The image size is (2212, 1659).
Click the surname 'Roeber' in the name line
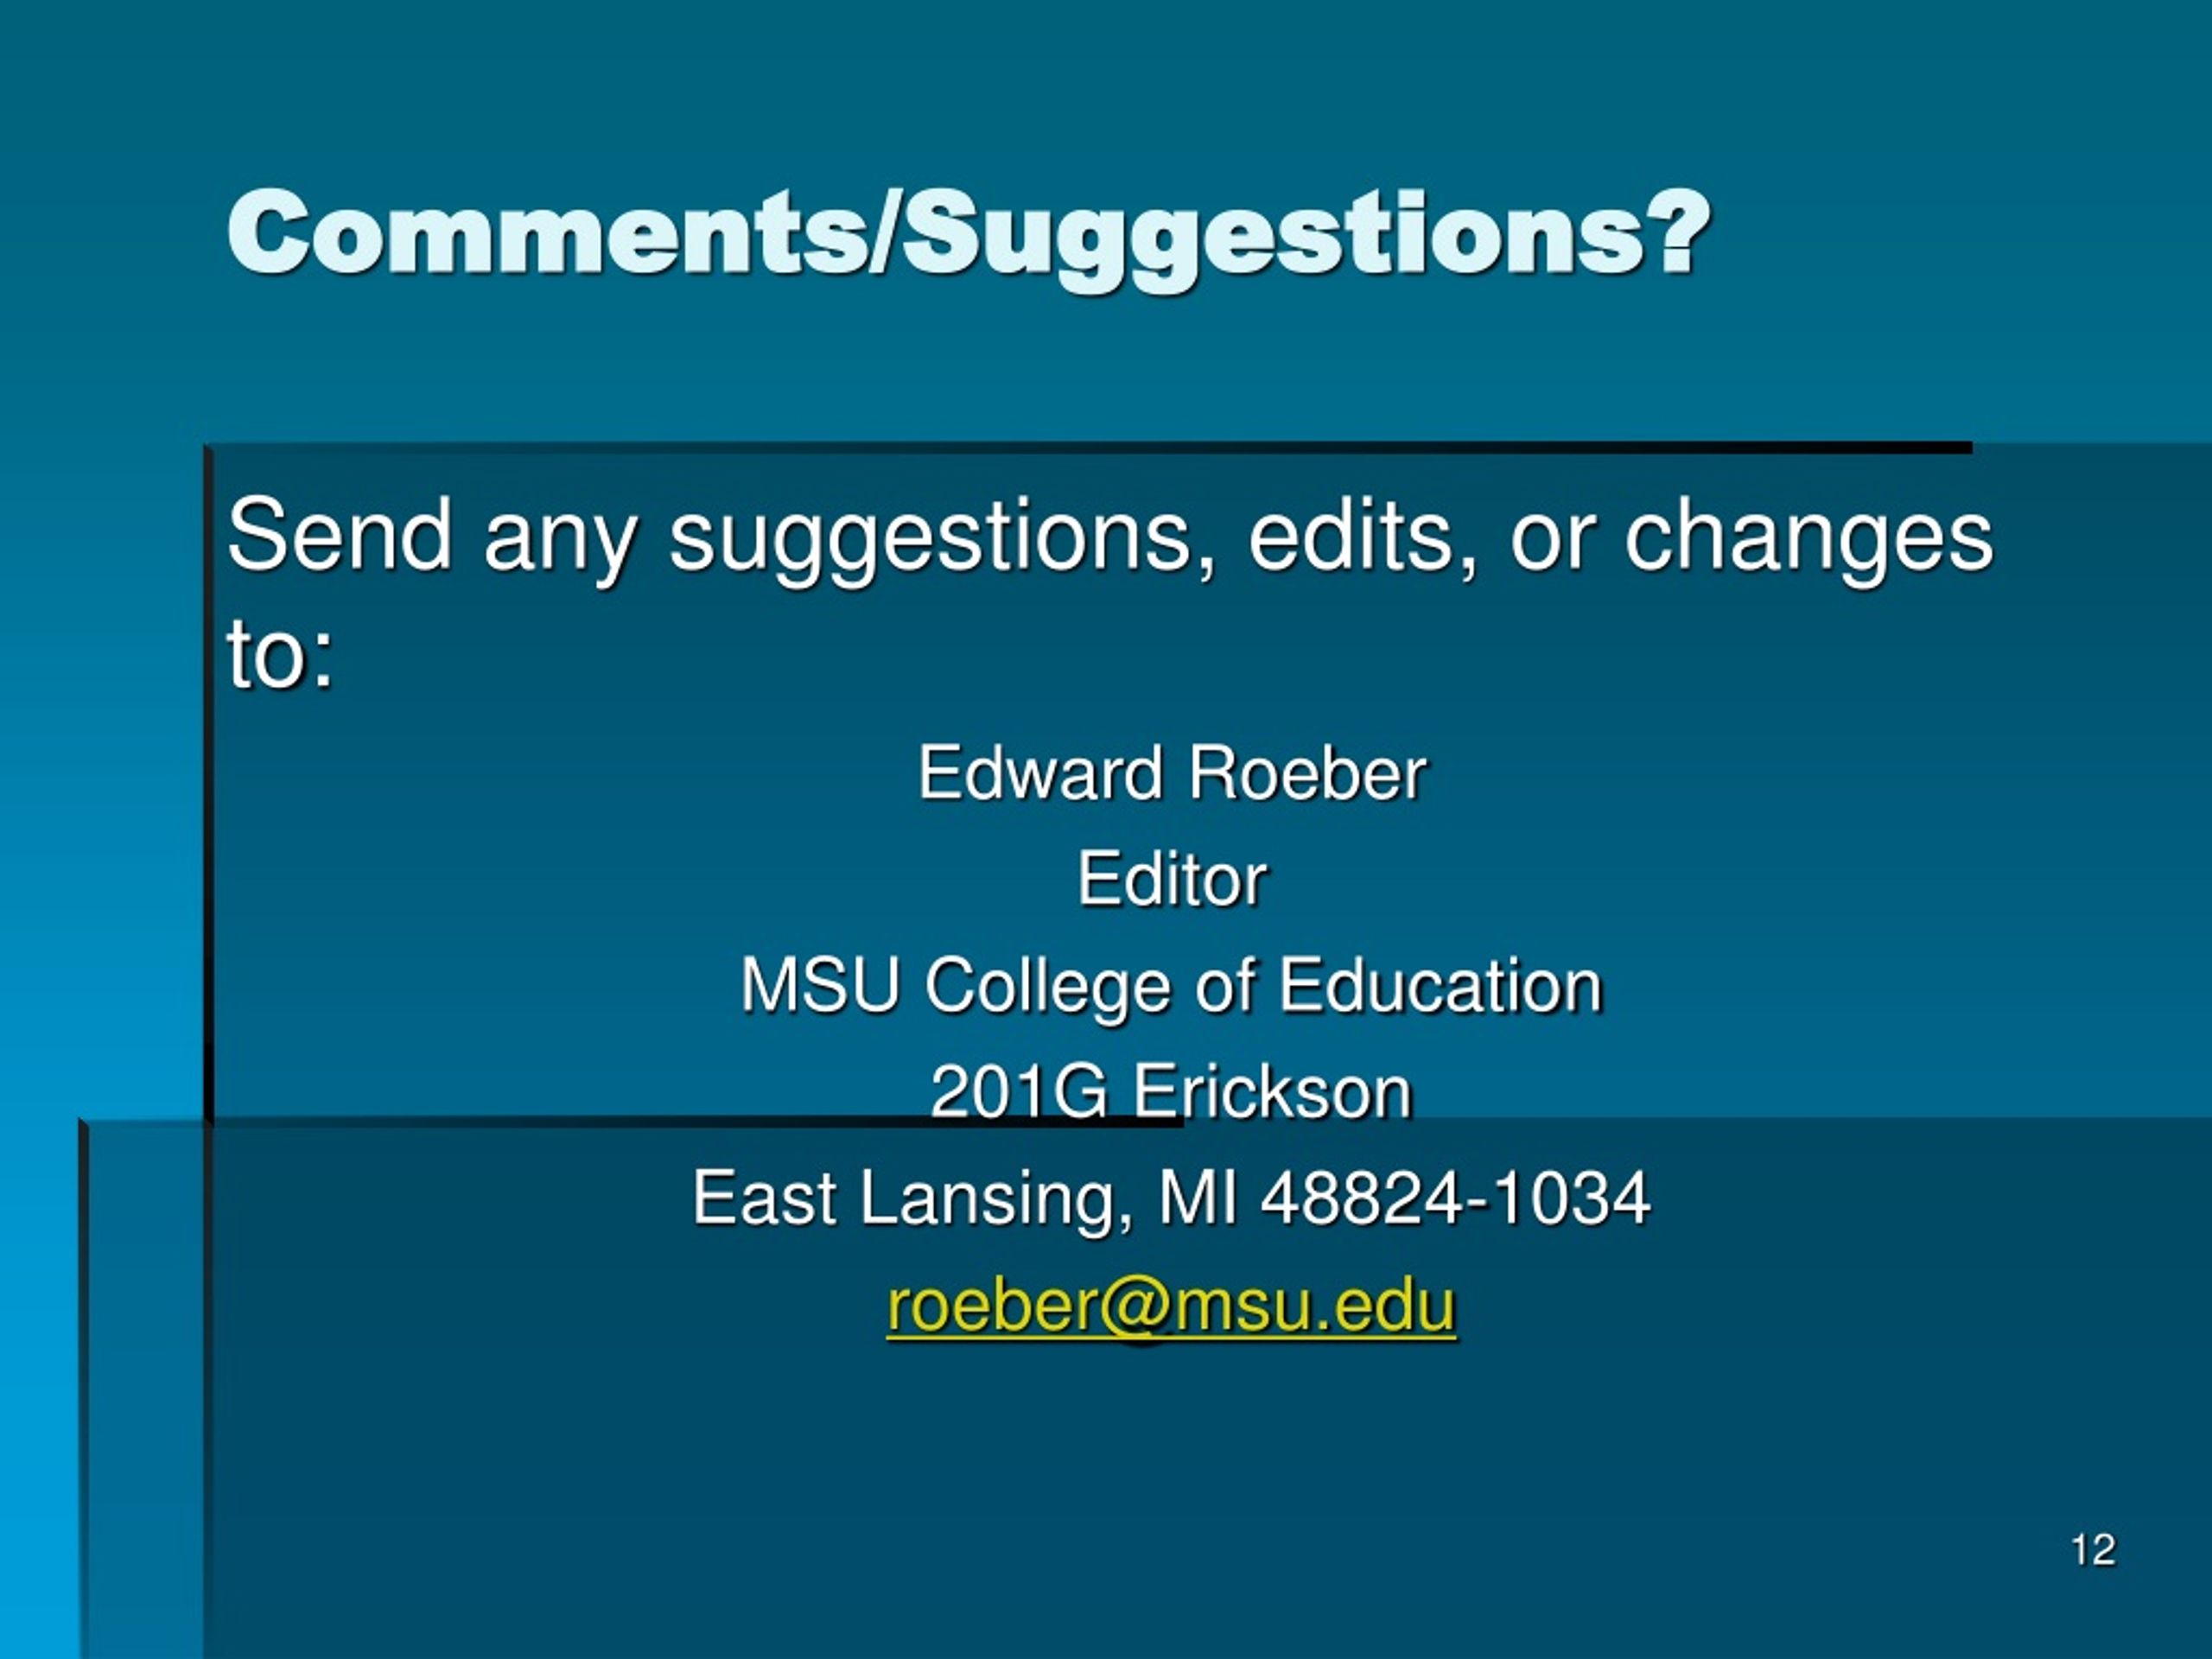[x=1308, y=773]
